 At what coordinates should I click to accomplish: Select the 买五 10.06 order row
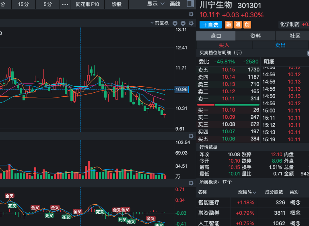(229, 139)
